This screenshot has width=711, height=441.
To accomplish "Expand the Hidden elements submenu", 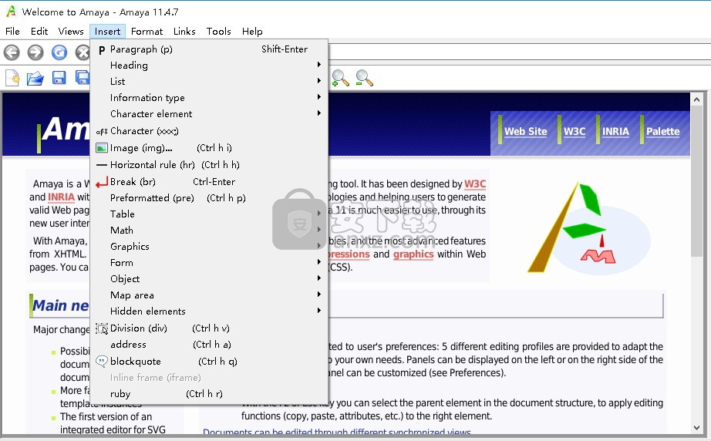I will pyautogui.click(x=209, y=311).
